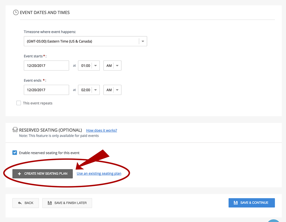The height and width of the screenshot is (222, 286).
Task: Click the floppy disk icon on Save & Continue
Action: [x=236, y=203]
